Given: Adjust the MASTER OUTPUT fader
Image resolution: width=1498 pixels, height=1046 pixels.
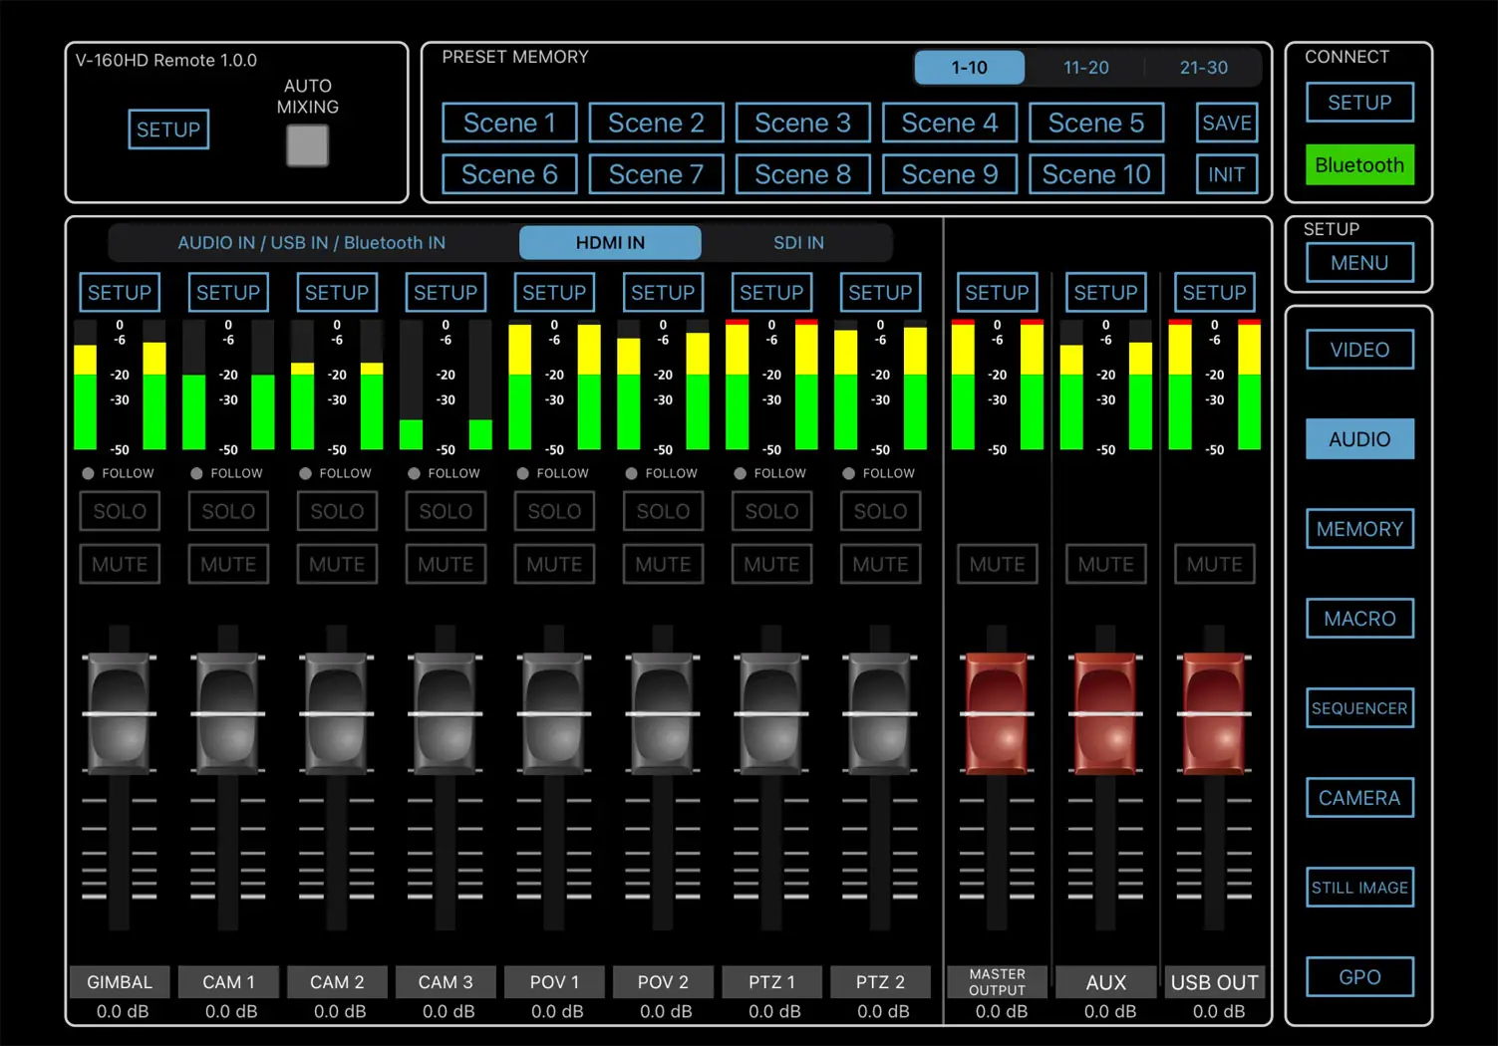Looking at the screenshot, I should point(996,713).
